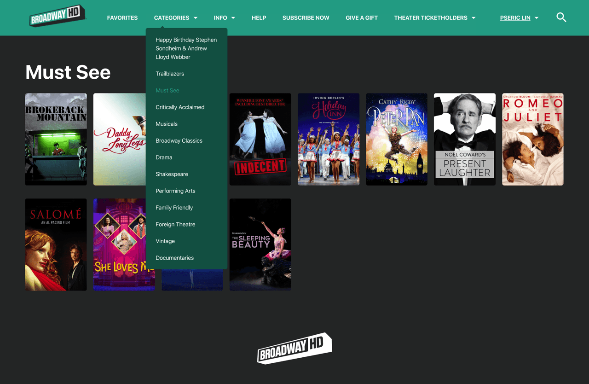Open The Sleeping Beauty poster
Screen dimensions: 589x384
click(260, 244)
